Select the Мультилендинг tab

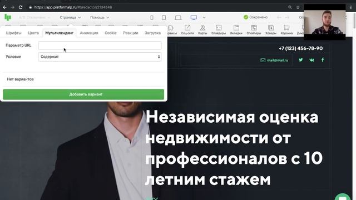pyautogui.click(x=60, y=33)
